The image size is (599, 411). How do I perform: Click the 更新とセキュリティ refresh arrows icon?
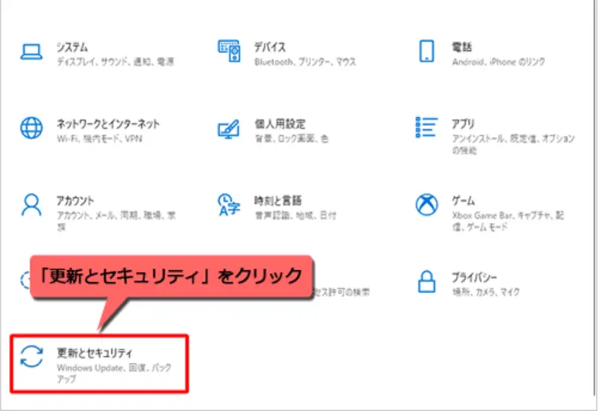click(x=32, y=356)
